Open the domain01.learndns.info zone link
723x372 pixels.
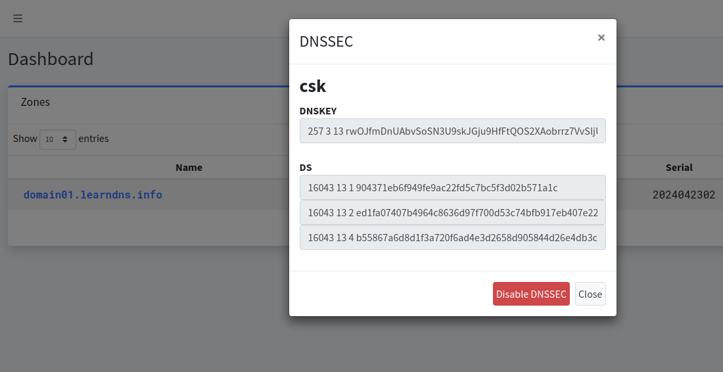tap(93, 195)
